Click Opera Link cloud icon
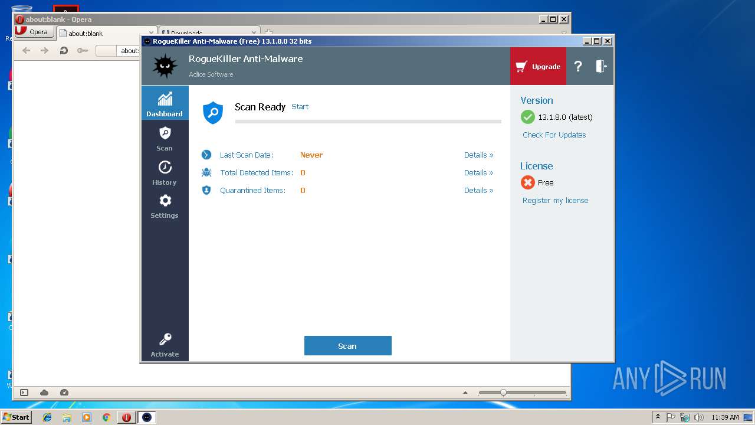Viewport: 755px width, 425px height. pyautogui.click(x=44, y=393)
